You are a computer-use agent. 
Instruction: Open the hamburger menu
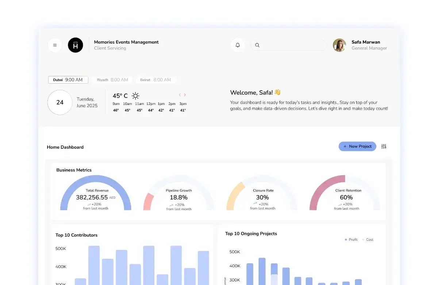click(x=55, y=45)
